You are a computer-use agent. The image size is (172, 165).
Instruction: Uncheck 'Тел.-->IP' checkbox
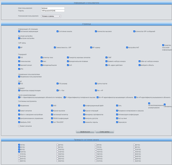pyautogui.click(x=96, y=90)
